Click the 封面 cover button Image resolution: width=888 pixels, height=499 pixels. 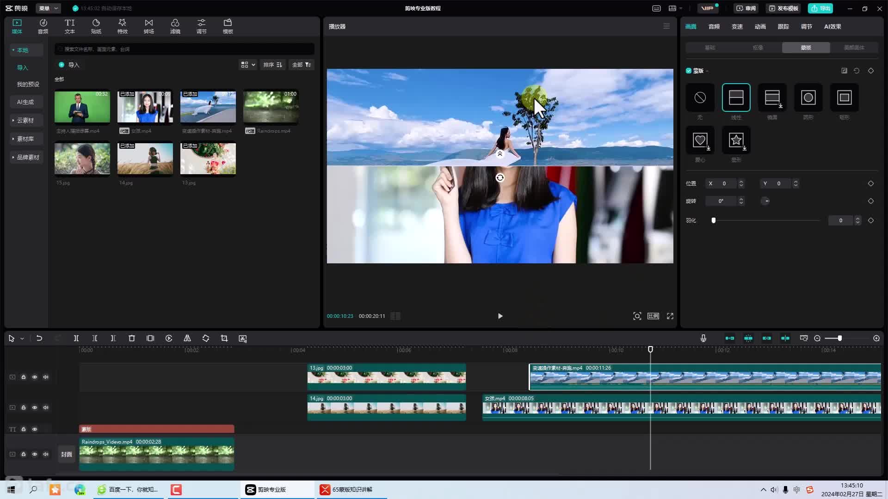point(67,454)
